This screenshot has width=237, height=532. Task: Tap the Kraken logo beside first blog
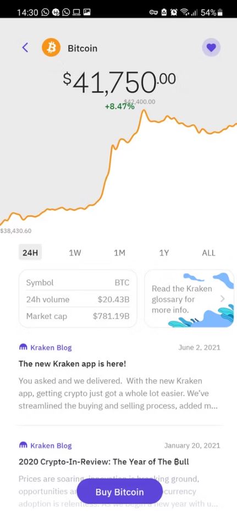pyautogui.click(x=23, y=347)
